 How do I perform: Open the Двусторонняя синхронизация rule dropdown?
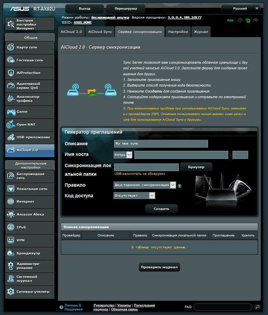pos(145,185)
